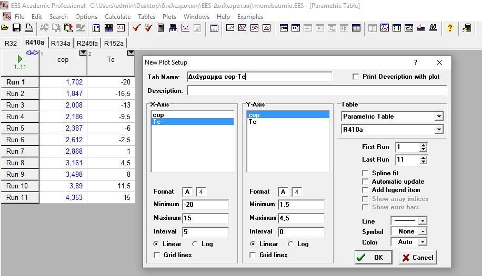Open the SI Unit System icon
482x276 pixels.
tap(121, 28)
